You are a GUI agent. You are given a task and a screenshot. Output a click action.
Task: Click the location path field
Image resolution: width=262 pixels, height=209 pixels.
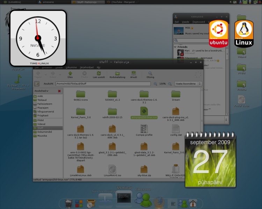(x=103, y=84)
